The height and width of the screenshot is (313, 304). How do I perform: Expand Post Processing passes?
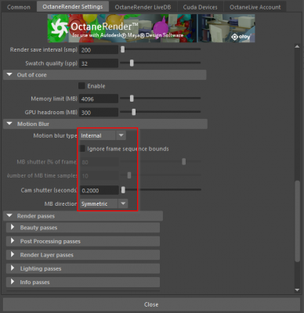click(13, 241)
